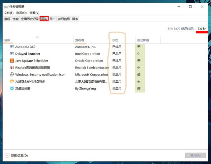The height and width of the screenshot is (164, 211).
Task: Click startup impact 高 of 流量监控器
Action: [x=139, y=88]
